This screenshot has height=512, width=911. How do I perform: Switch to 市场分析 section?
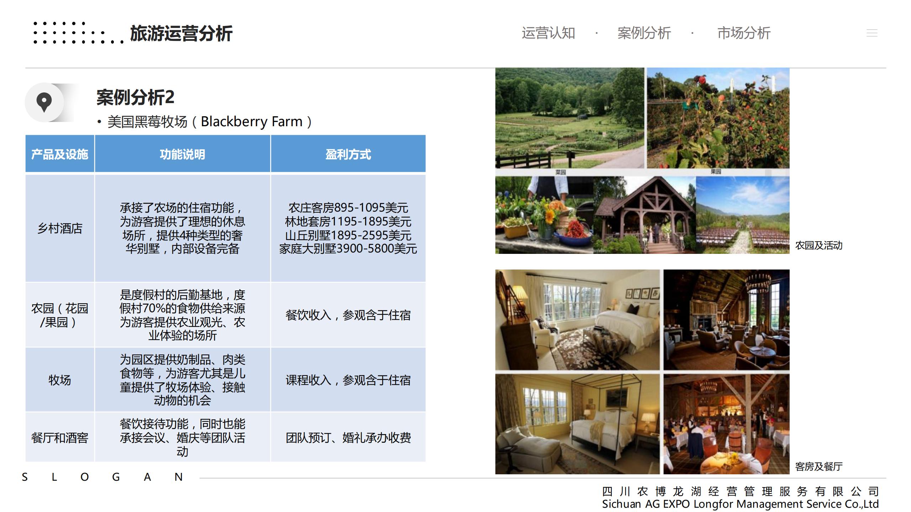(x=744, y=33)
